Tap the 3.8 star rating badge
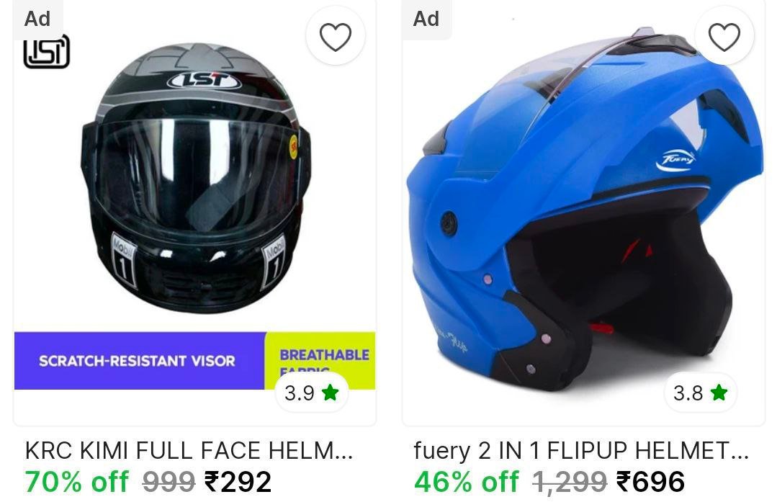Viewport: 777px width, 502px height. click(x=700, y=393)
